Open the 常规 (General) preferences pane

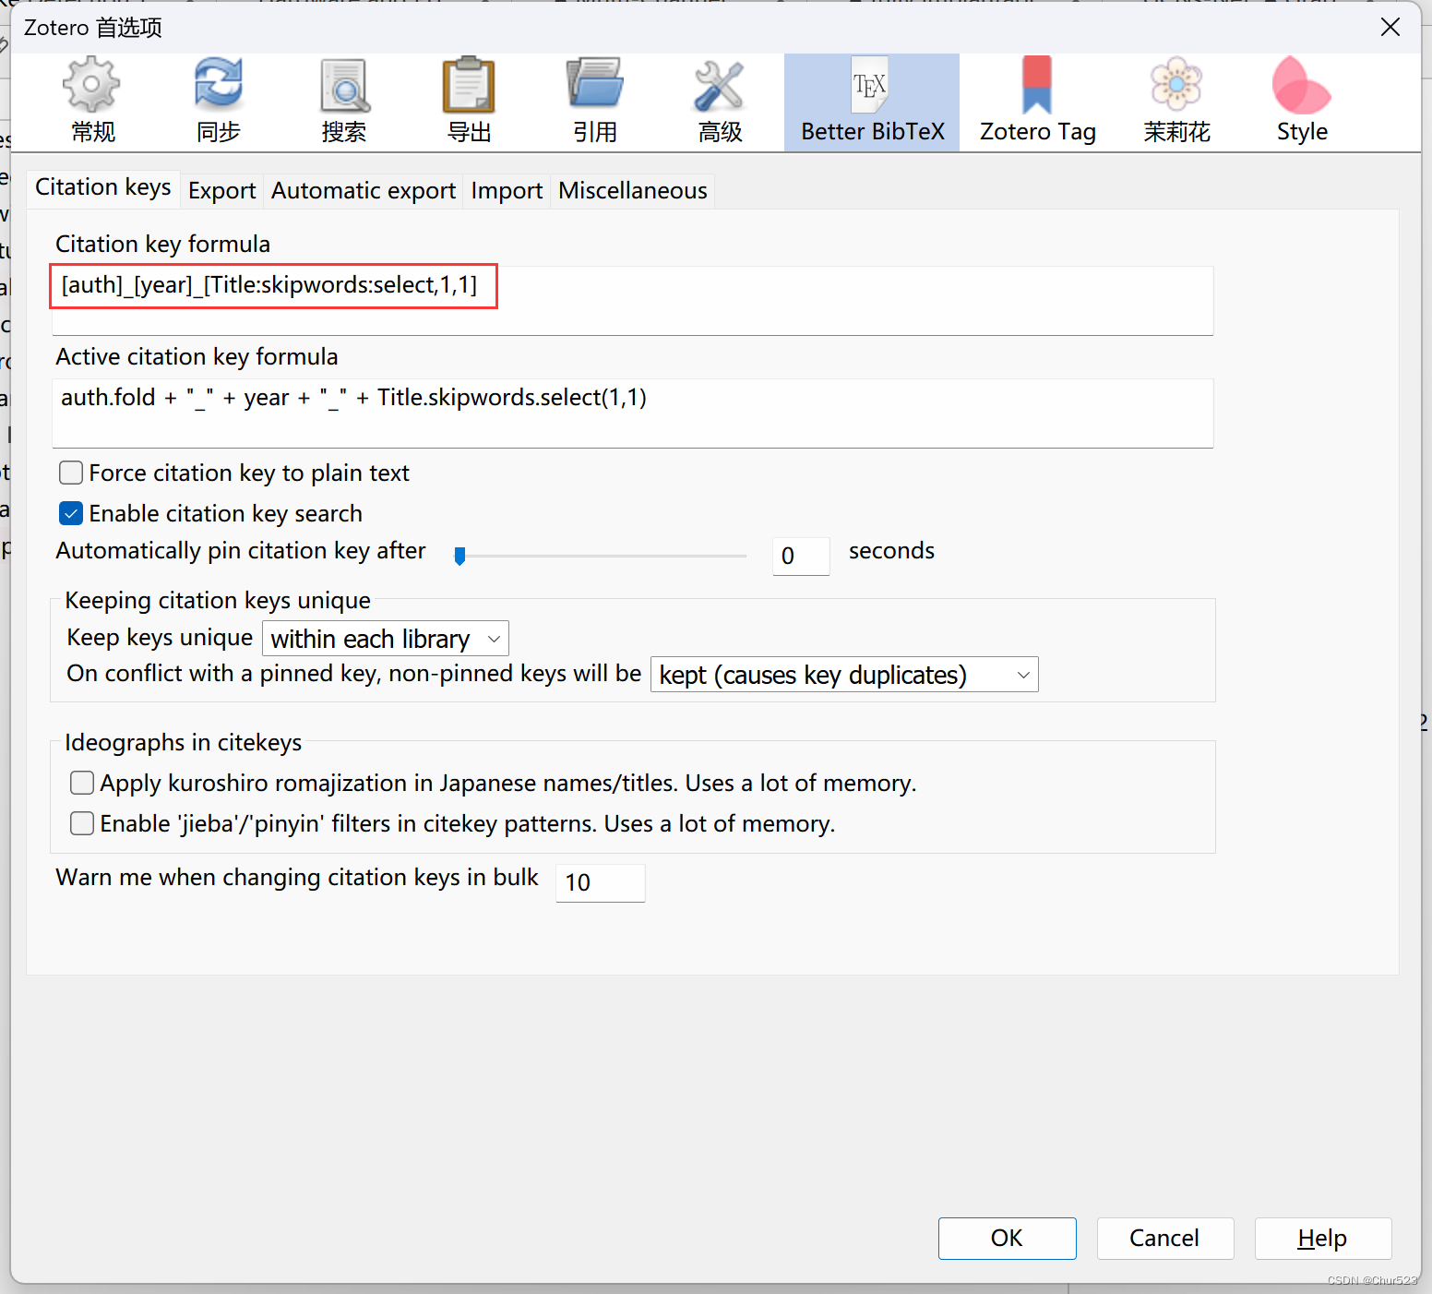pos(92,102)
